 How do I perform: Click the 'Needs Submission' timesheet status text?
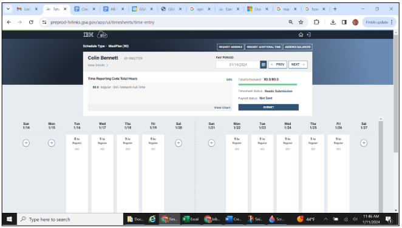point(279,91)
